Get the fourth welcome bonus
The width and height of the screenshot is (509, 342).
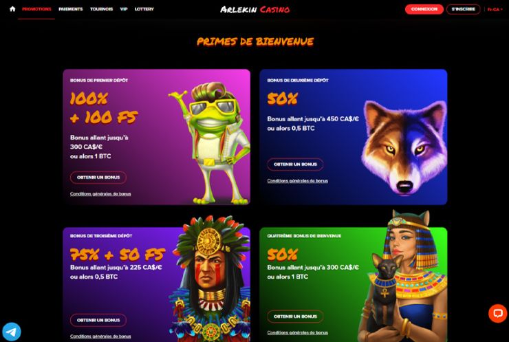(295, 317)
